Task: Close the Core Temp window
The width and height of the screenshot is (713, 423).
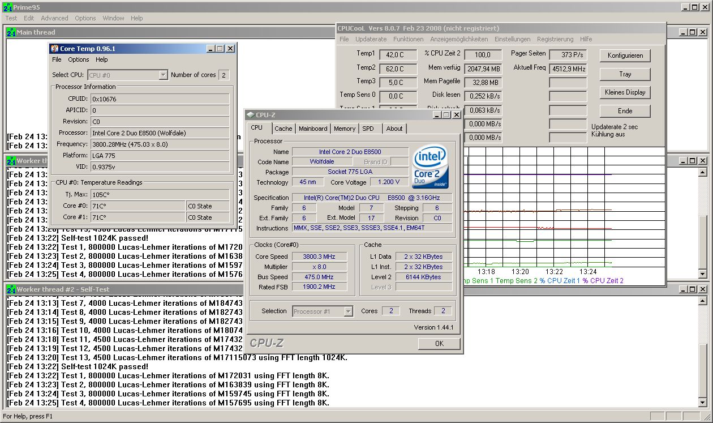Action: point(230,49)
